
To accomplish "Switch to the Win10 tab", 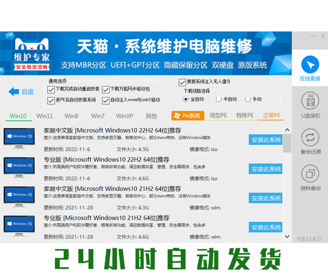I will pyautogui.click(x=18, y=116).
